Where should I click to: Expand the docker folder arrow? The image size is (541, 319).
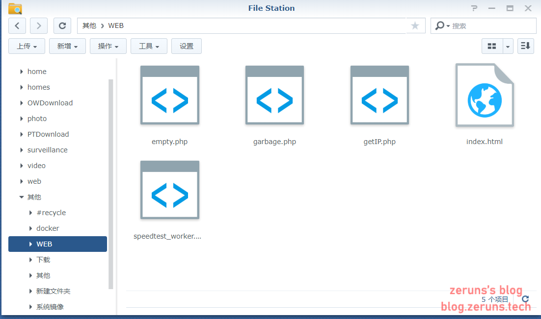(x=30, y=228)
